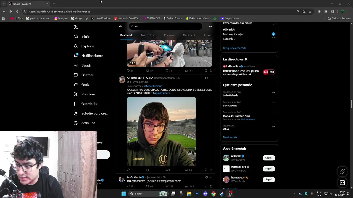Open Chatear messages page
Screen dimensions: 353x198
[x=84, y=75]
